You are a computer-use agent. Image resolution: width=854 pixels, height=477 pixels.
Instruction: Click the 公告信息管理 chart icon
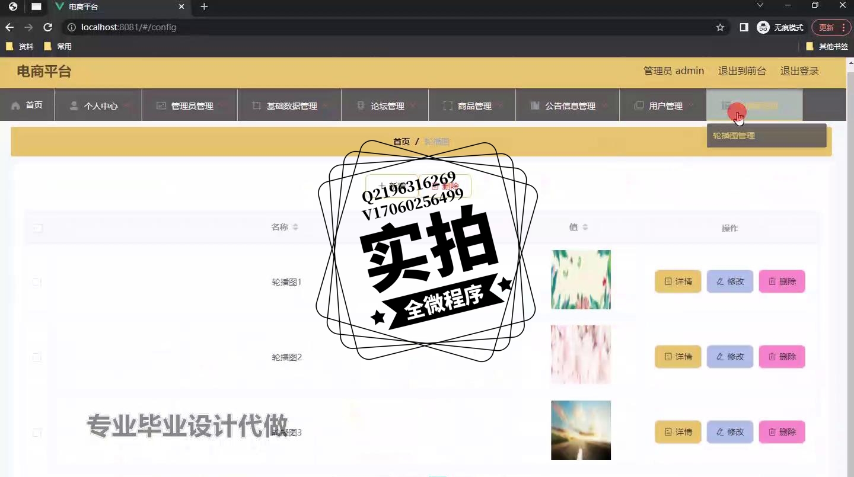[x=535, y=106]
